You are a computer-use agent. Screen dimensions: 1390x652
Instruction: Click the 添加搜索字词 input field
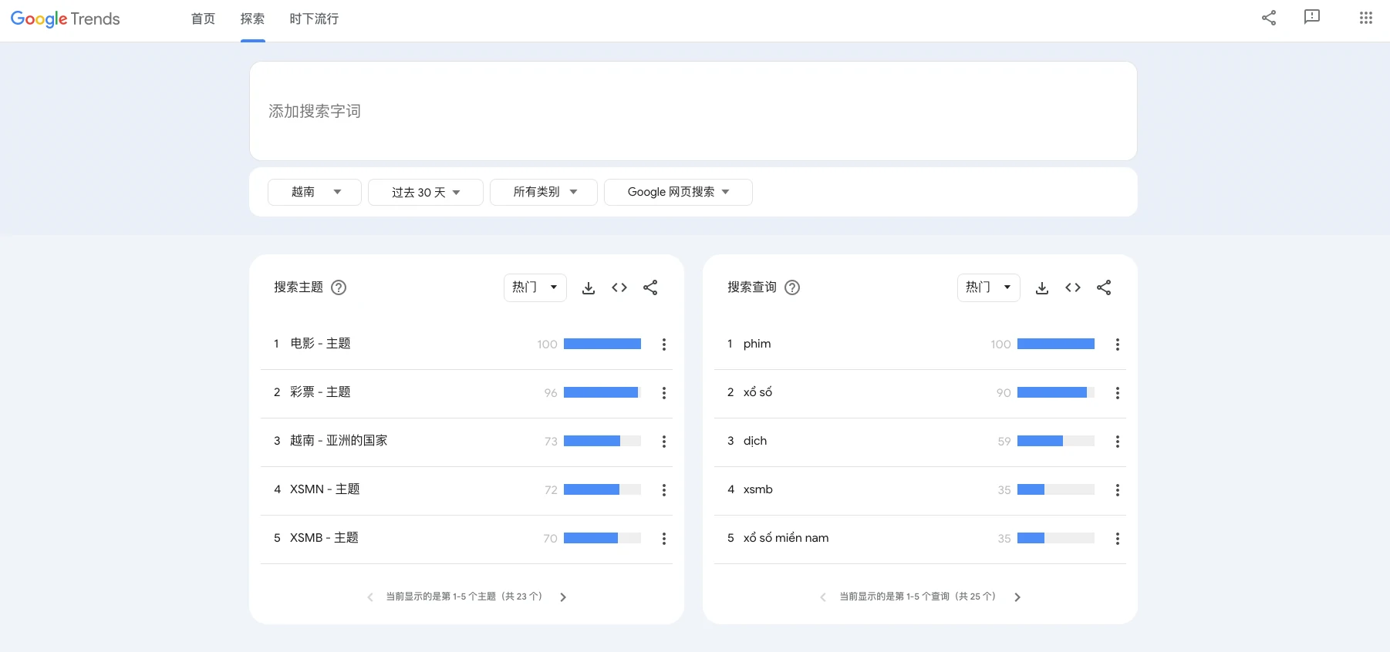[x=693, y=112]
